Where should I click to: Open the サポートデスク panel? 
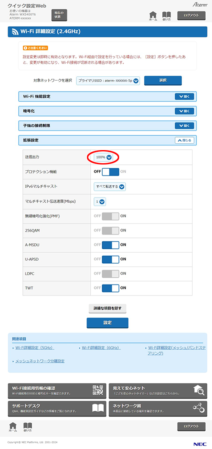(x=57, y=408)
